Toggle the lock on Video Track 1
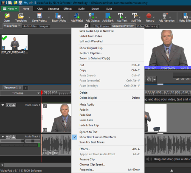 pos(14,105)
